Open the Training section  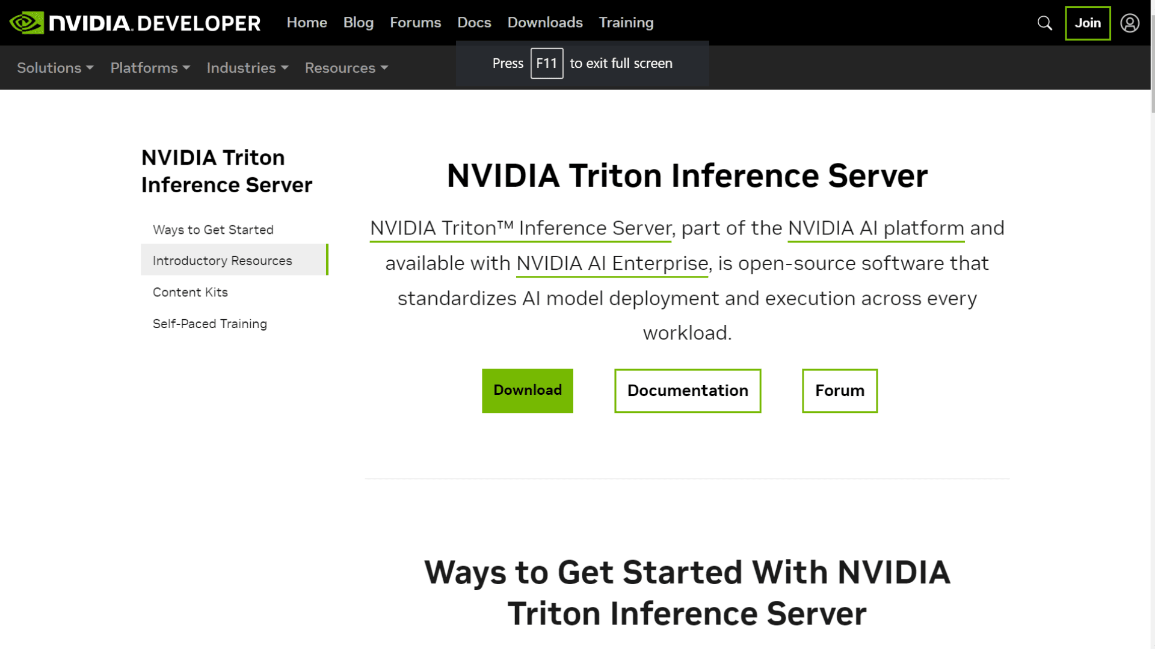coord(626,22)
